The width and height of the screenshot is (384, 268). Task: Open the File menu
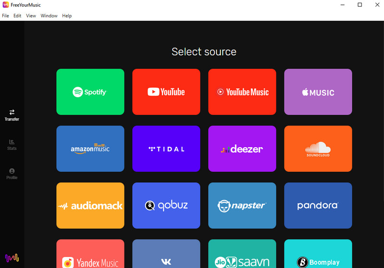click(x=5, y=16)
